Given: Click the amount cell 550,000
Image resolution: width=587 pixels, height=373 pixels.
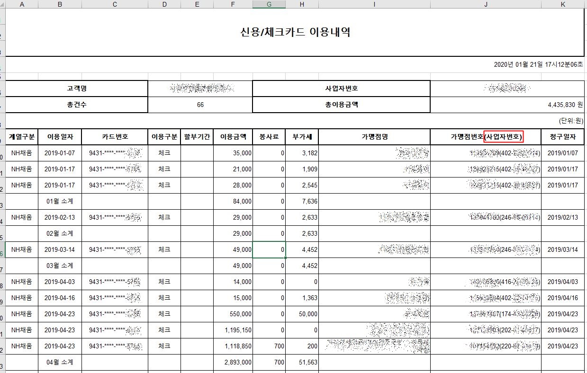Looking at the screenshot, I should pos(233,314).
